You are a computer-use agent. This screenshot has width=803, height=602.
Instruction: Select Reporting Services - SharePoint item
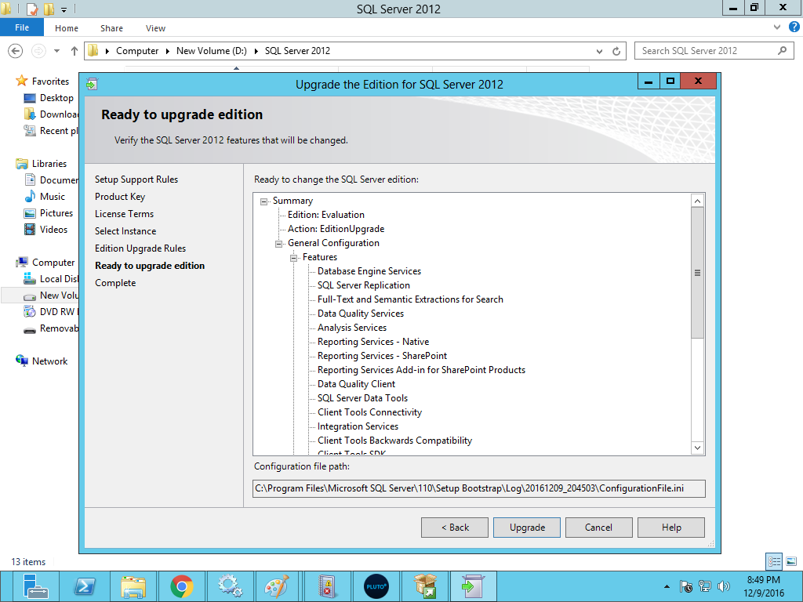[382, 356]
